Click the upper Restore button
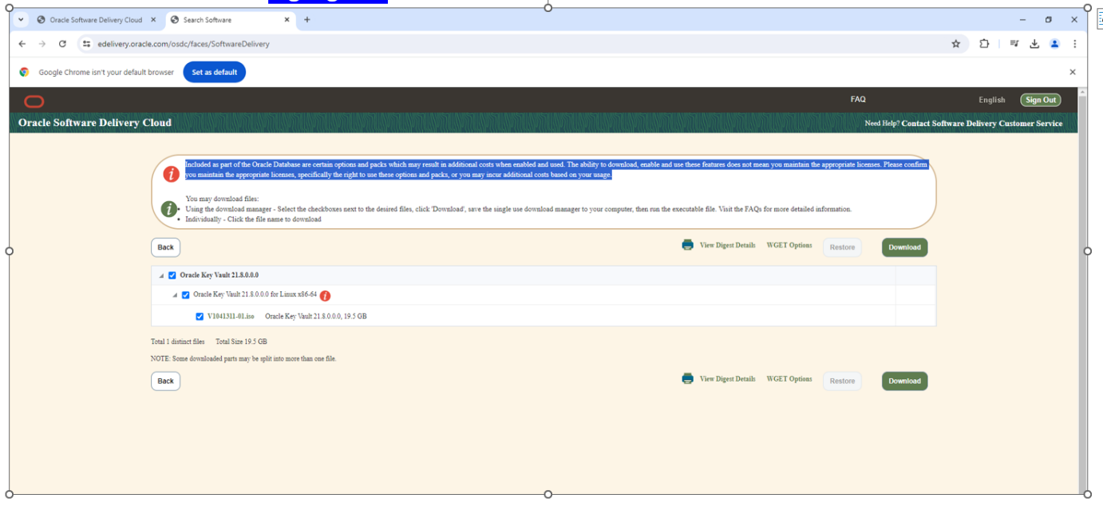 842,247
